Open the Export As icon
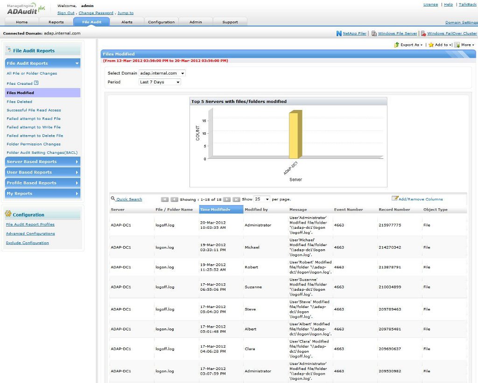This screenshot has width=478, height=383. pos(397,45)
